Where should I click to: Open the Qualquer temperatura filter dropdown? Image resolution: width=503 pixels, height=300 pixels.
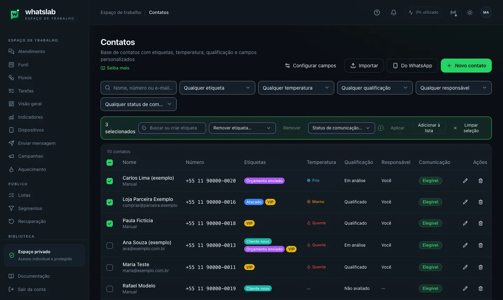pyautogui.click(x=296, y=88)
